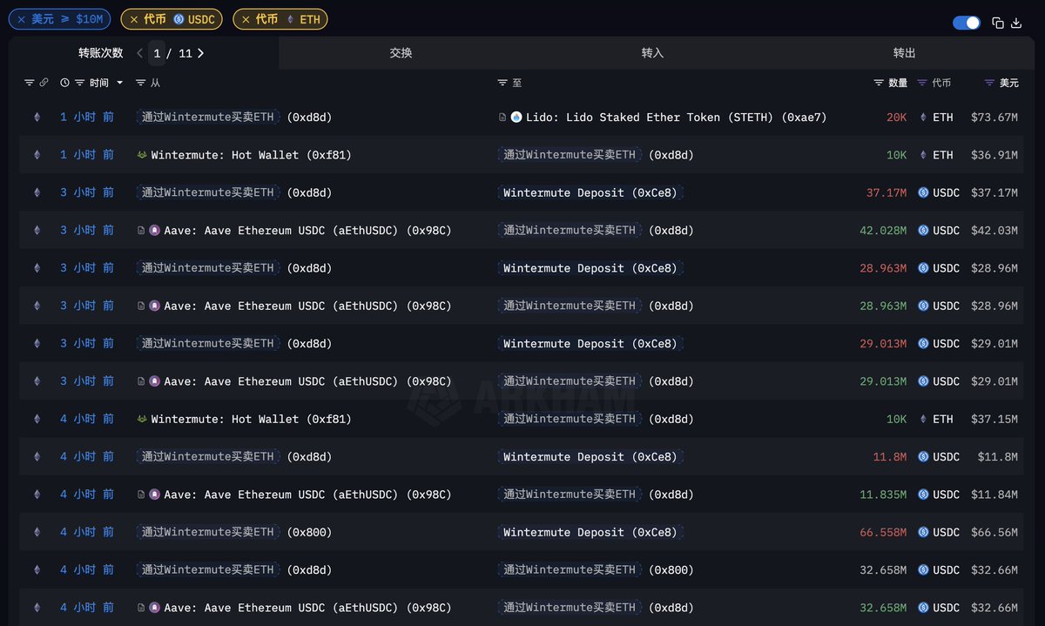Open the 数量 column filter
Screen dimensions: 1045x626
point(879,83)
